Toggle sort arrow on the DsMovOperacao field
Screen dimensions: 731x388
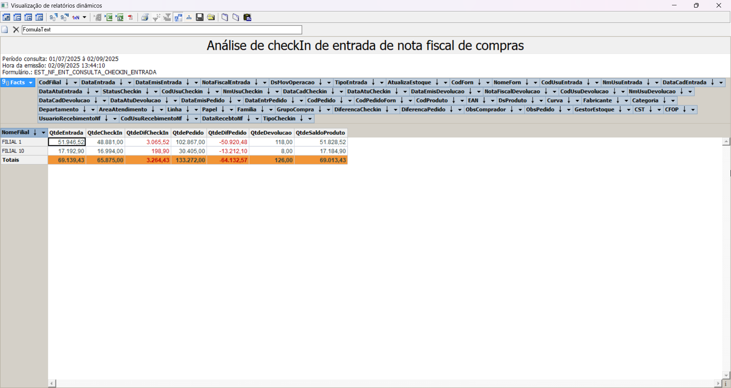(321, 83)
